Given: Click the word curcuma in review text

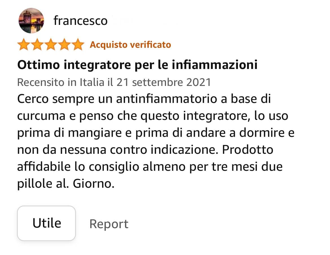Looking at the screenshot, I should (41, 116).
